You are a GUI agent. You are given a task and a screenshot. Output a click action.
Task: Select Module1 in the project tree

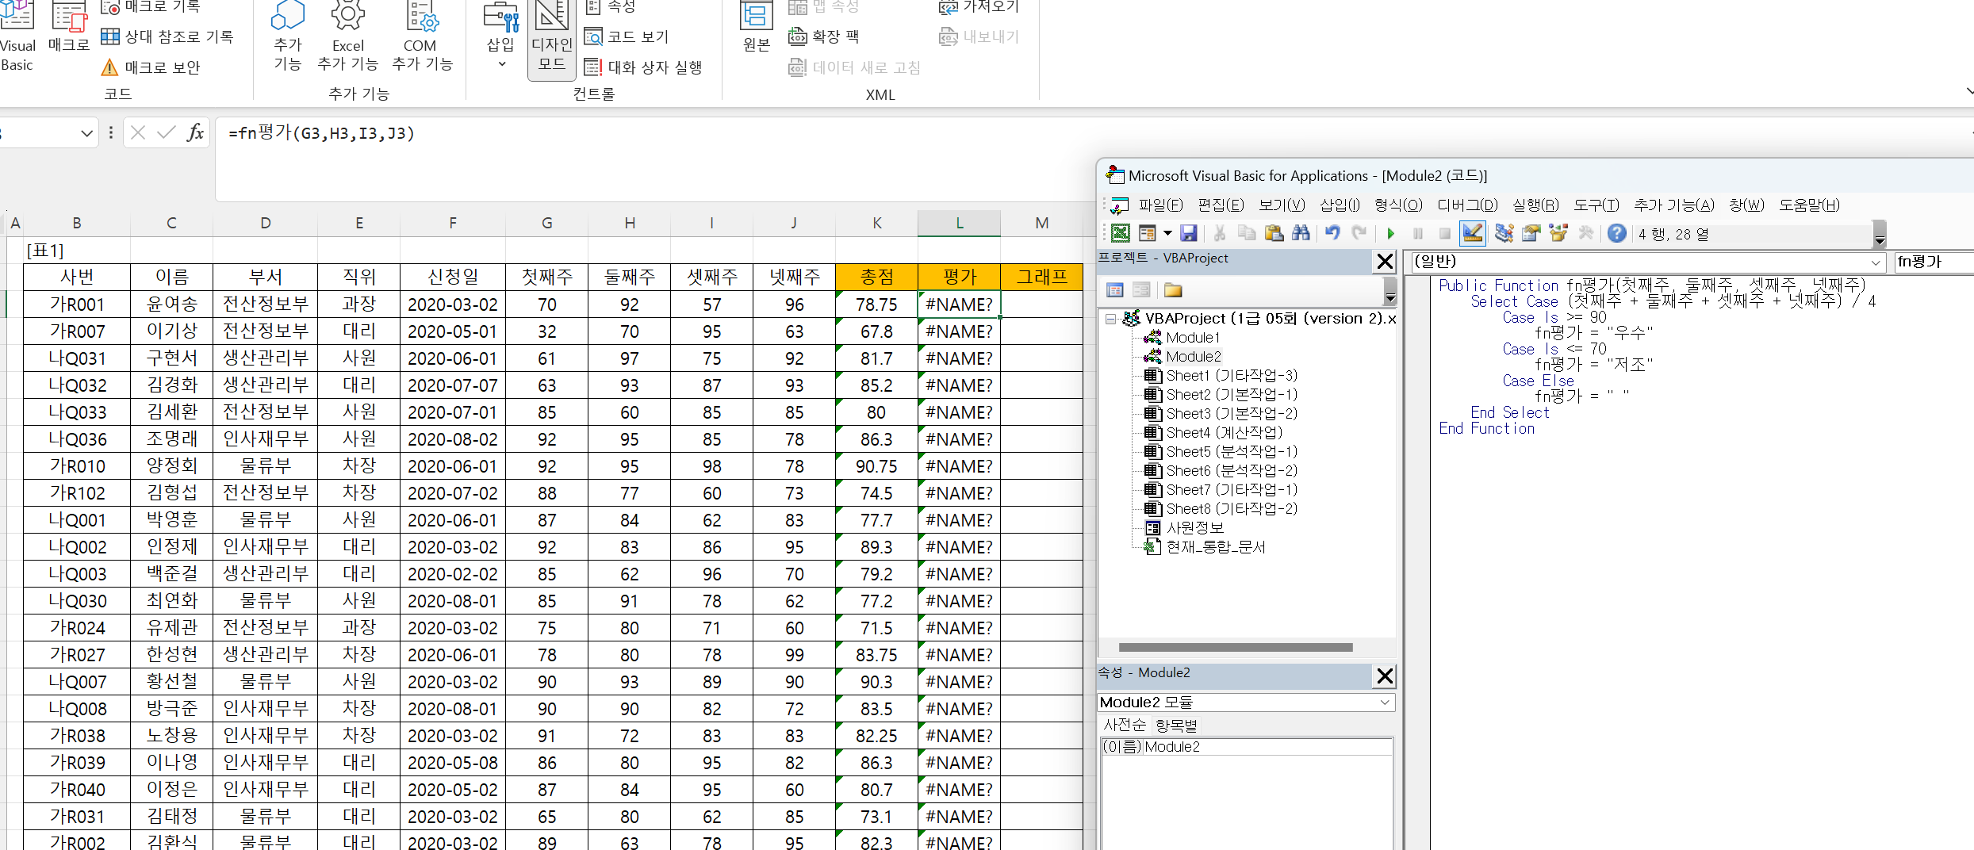1192,338
